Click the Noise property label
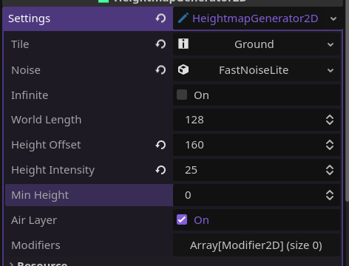 26,70
